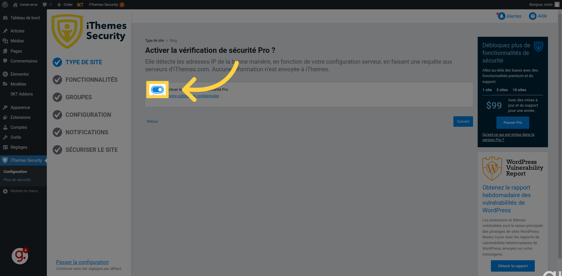Click WordPress Vulnerability Report logo

[x=513, y=169]
